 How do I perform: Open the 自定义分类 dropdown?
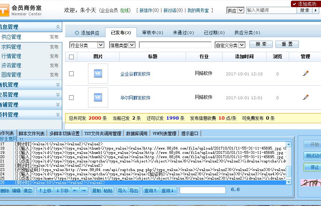230,45
